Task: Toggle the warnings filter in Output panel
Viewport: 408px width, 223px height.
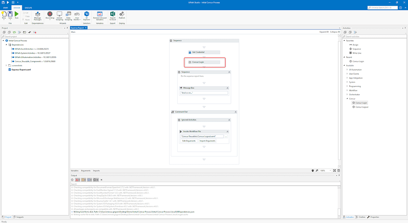Action: click(x=83, y=180)
